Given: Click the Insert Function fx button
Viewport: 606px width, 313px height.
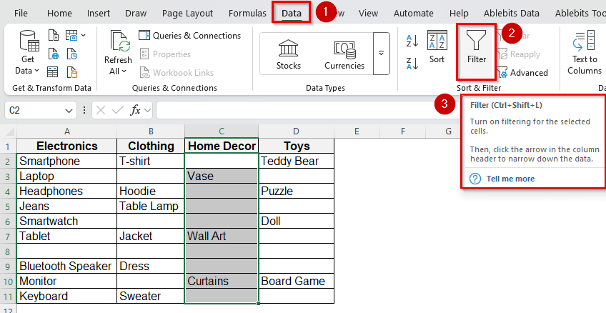Looking at the screenshot, I should click(135, 110).
